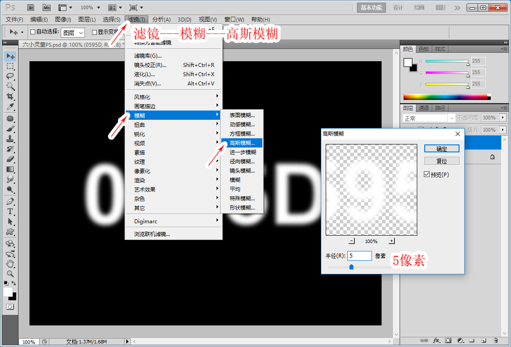Toggle the Preview checkbox in Gaussian Blur dialog
Screen dimensions: 511x347
click(x=426, y=174)
